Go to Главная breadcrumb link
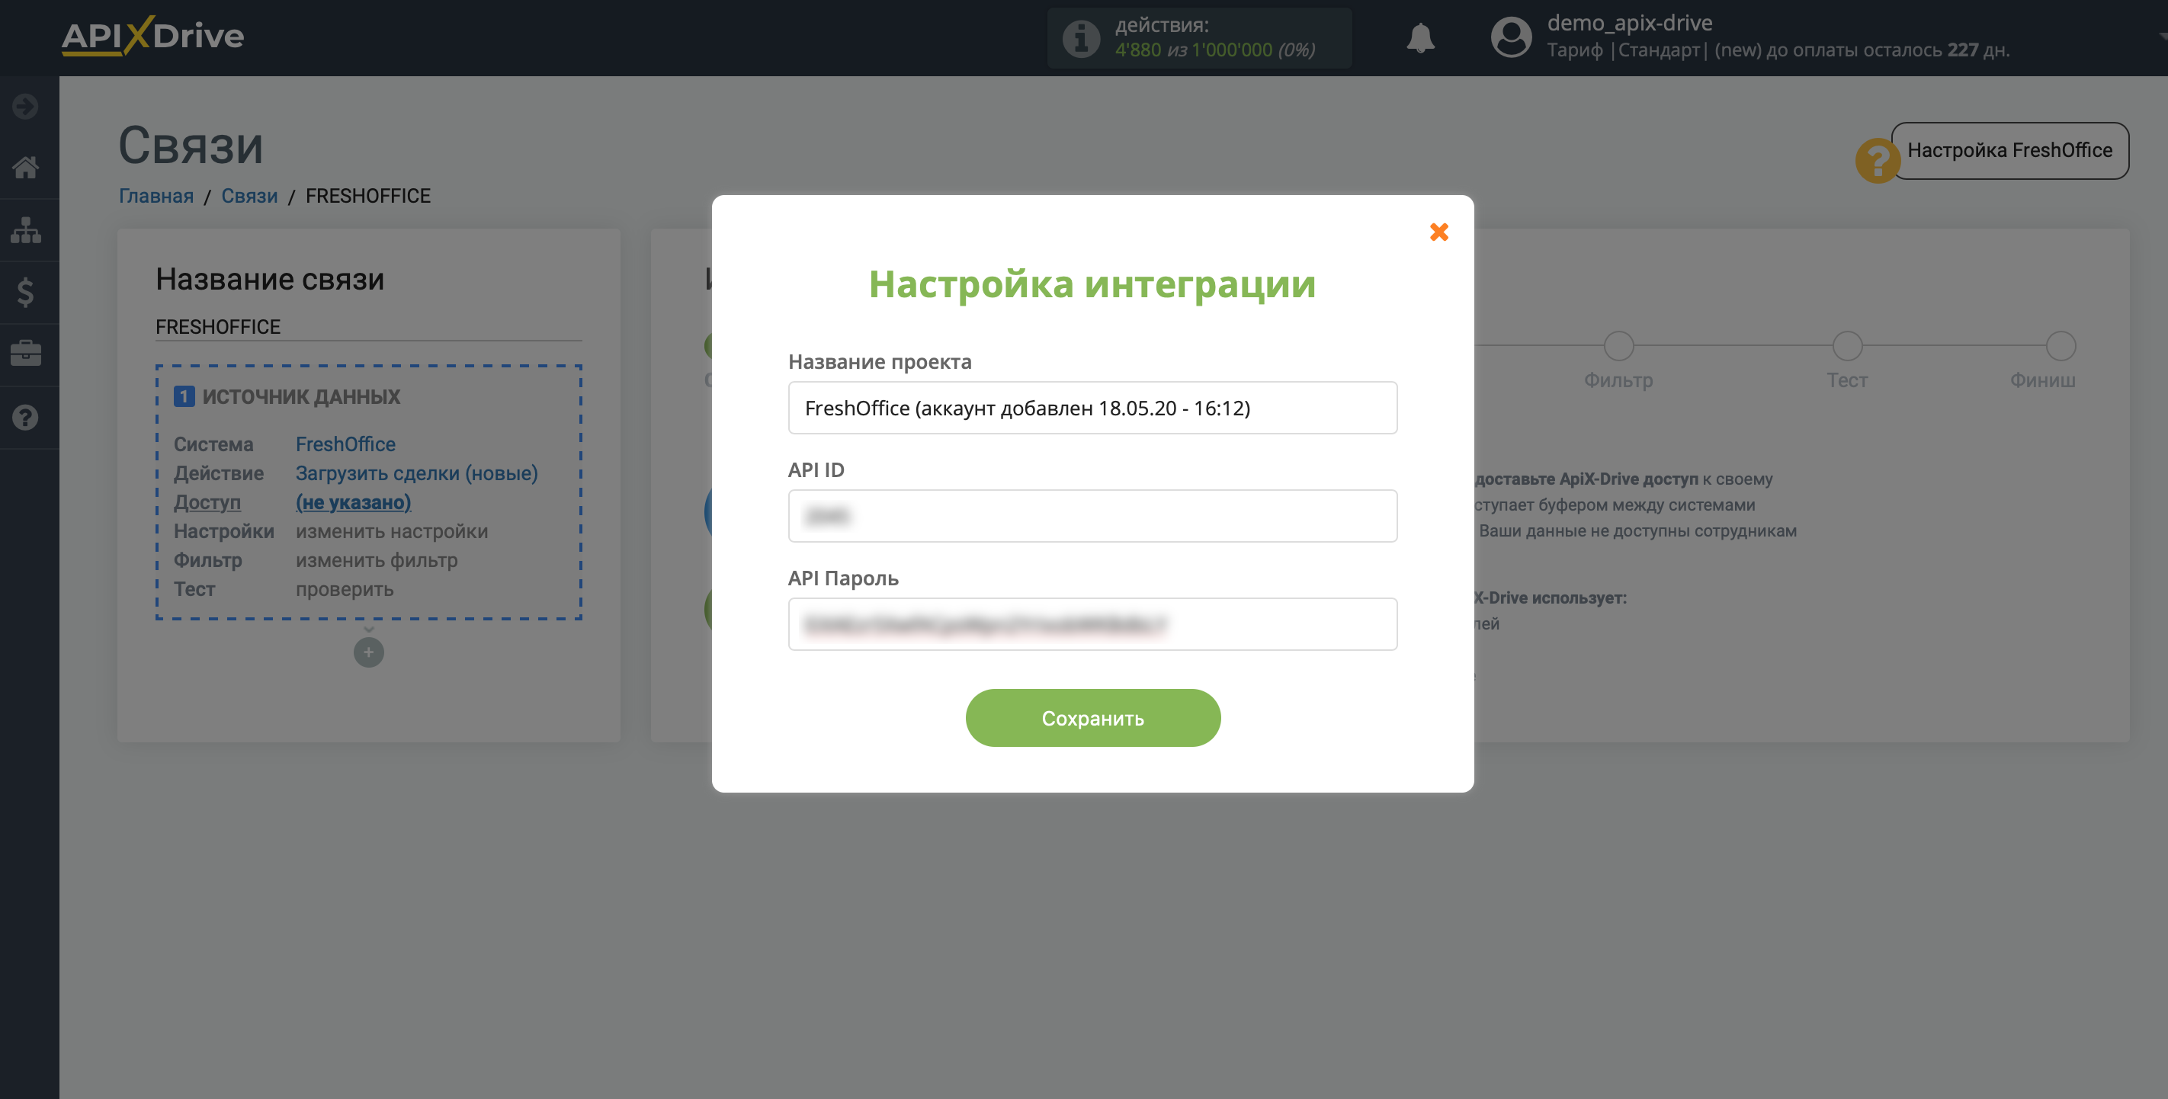Image resolution: width=2168 pixels, height=1099 pixels. point(156,196)
